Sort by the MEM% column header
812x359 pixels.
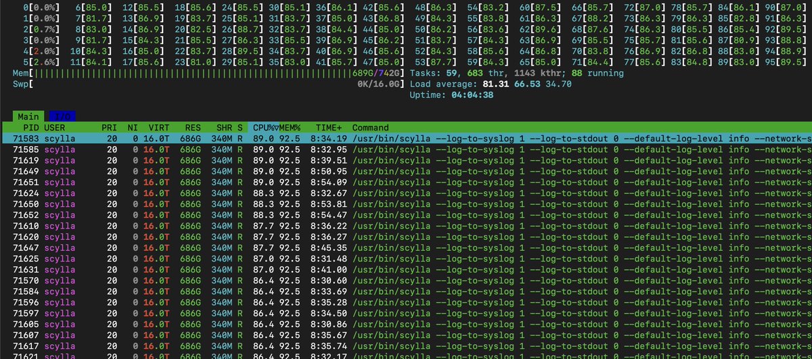[x=290, y=127]
